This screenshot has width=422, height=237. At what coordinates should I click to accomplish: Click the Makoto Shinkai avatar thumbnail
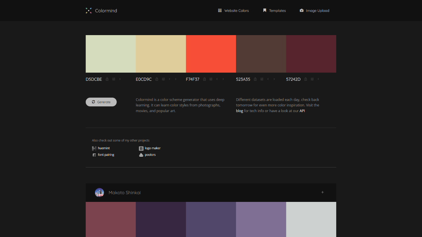pyautogui.click(x=100, y=192)
